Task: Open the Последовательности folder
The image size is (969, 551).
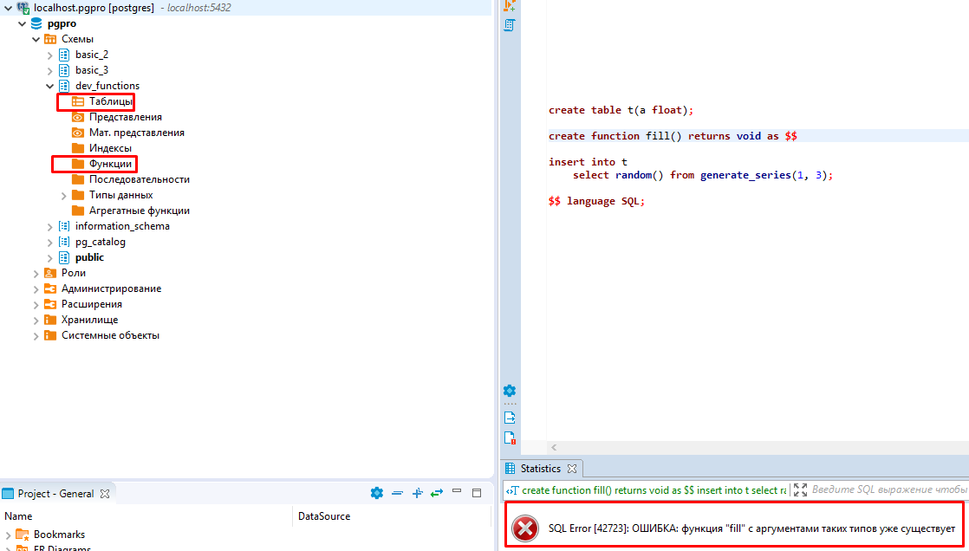Action: pyautogui.click(x=139, y=179)
